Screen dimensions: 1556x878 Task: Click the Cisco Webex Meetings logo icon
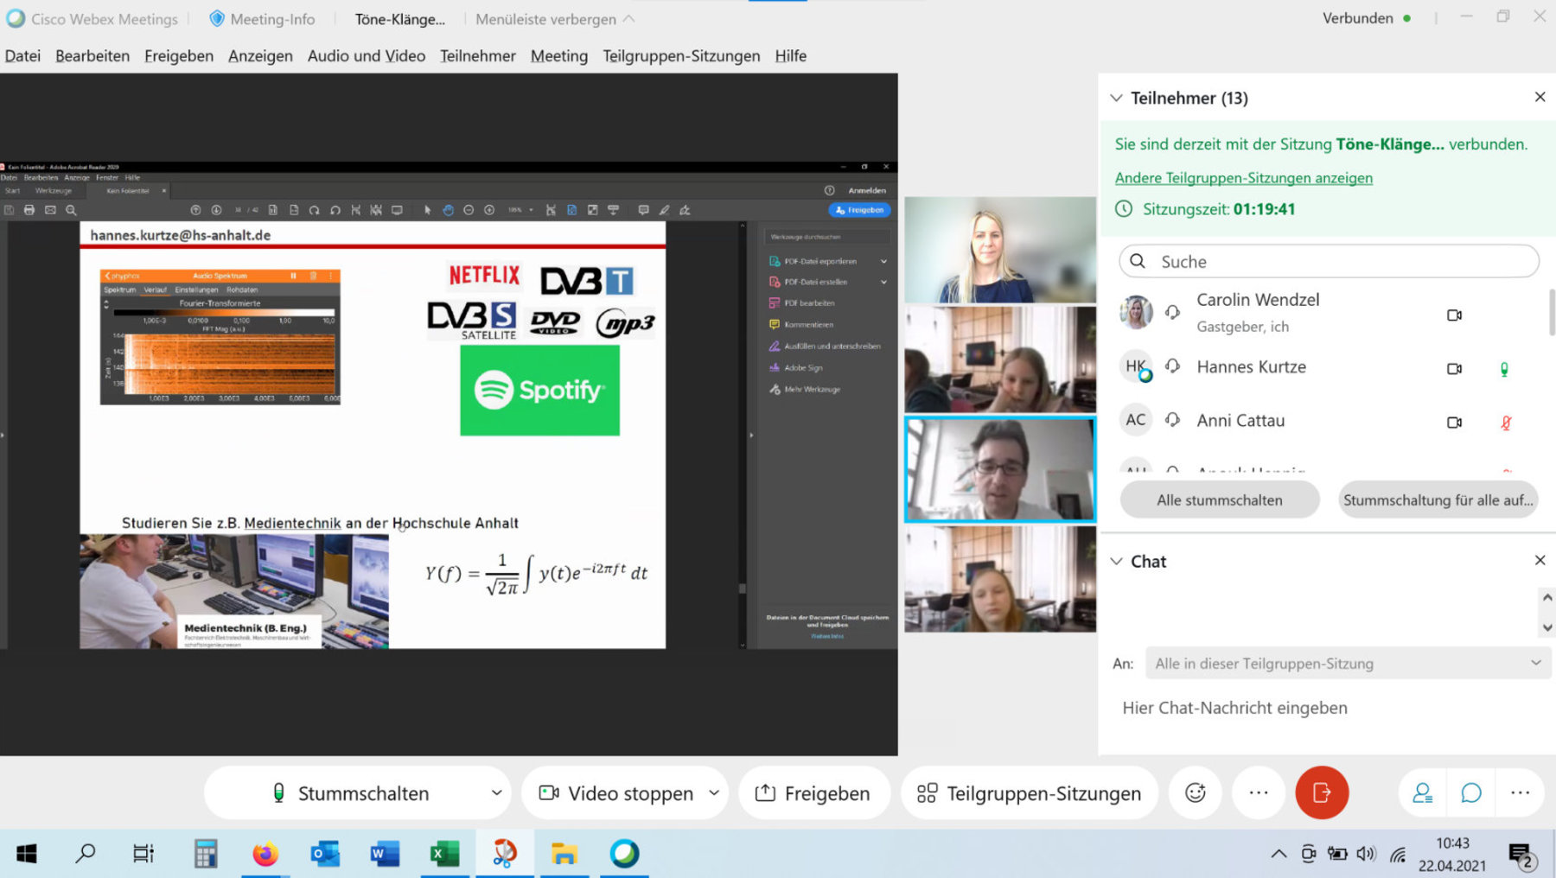click(15, 18)
